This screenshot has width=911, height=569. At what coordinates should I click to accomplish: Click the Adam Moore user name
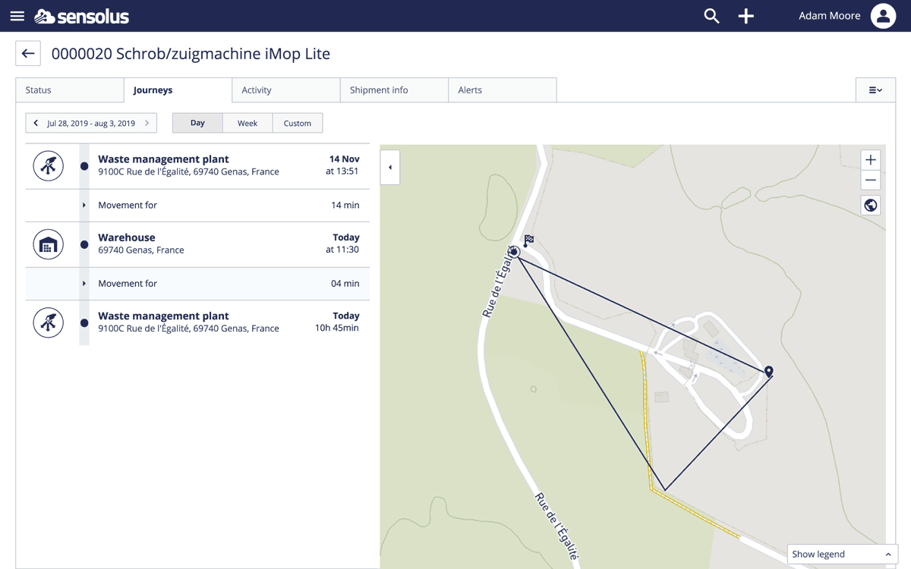pyautogui.click(x=830, y=16)
